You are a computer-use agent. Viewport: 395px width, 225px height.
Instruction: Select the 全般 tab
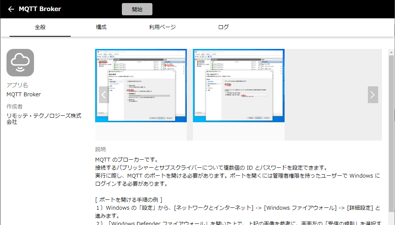point(40,27)
